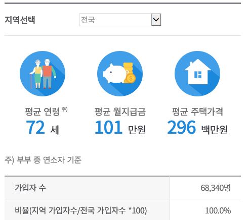Viewport: 248px width, 220px height.
Task: Click the 68,340명 subscriber count cell
Action: [x=205, y=188]
